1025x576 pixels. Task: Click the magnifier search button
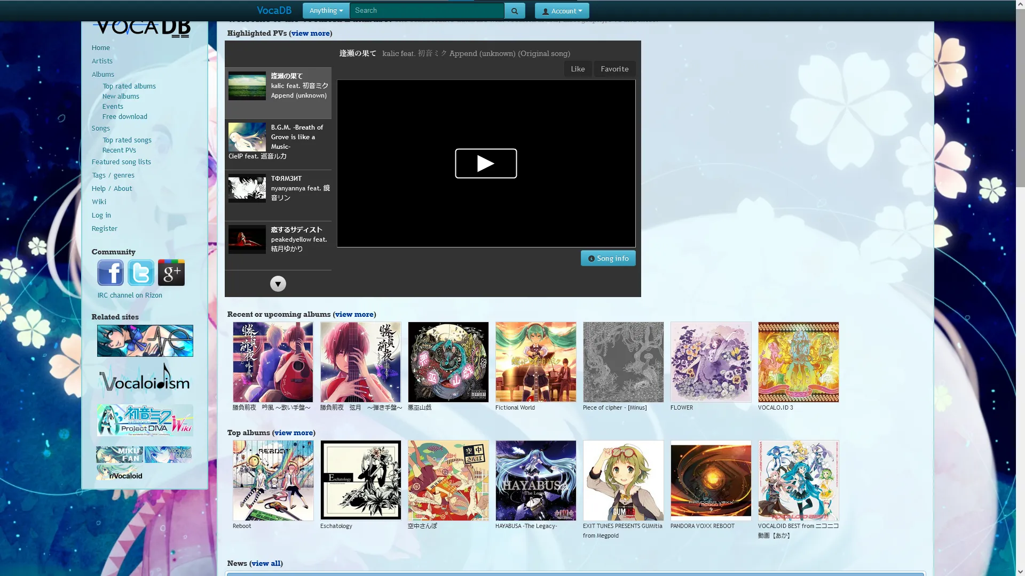pyautogui.click(x=515, y=11)
